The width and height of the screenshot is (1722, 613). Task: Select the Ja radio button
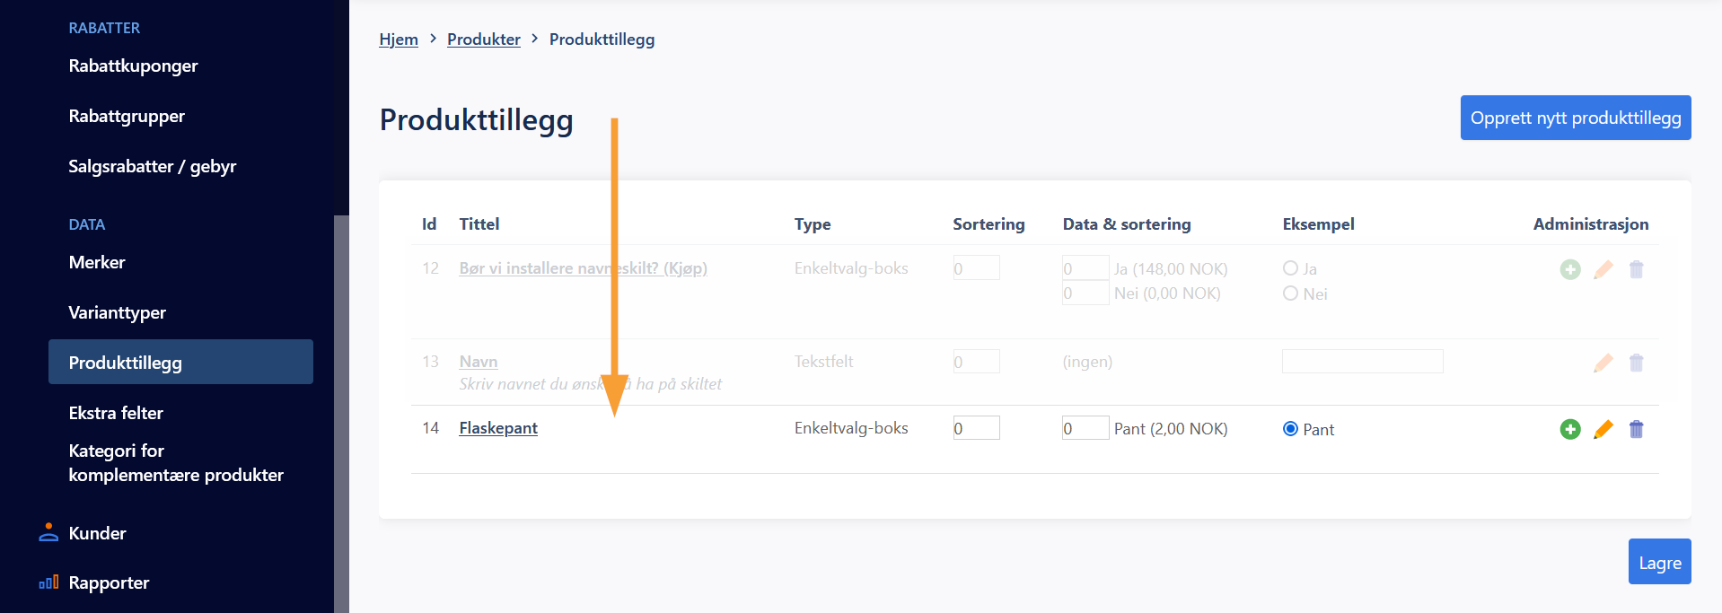click(x=1290, y=267)
